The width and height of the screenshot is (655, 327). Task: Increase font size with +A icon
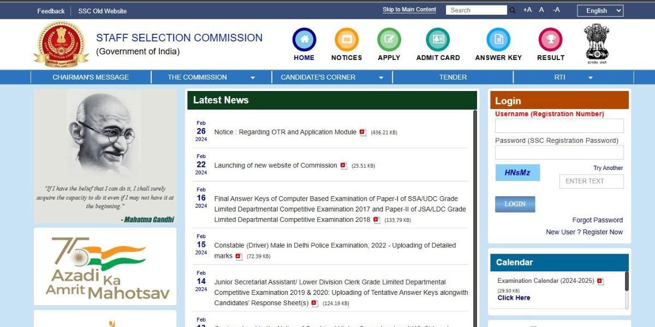coord(527,10)
